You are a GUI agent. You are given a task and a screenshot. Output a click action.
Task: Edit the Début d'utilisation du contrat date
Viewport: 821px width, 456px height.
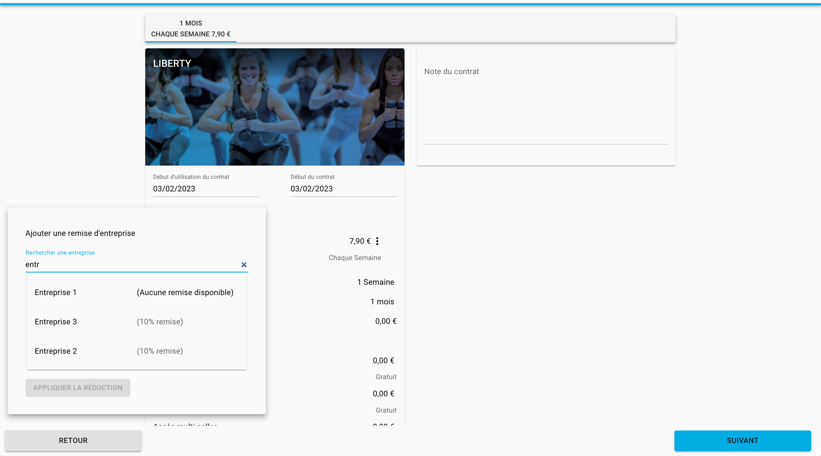205,189
